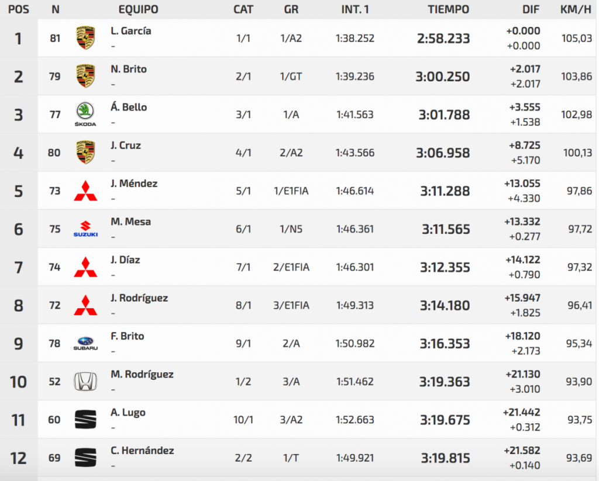Select the Škoda logo in Á. Bello's row
This screenshot has height=481, width=599.
click(x=86, y=114)
